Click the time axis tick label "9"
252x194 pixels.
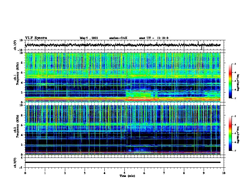point(204,173)
